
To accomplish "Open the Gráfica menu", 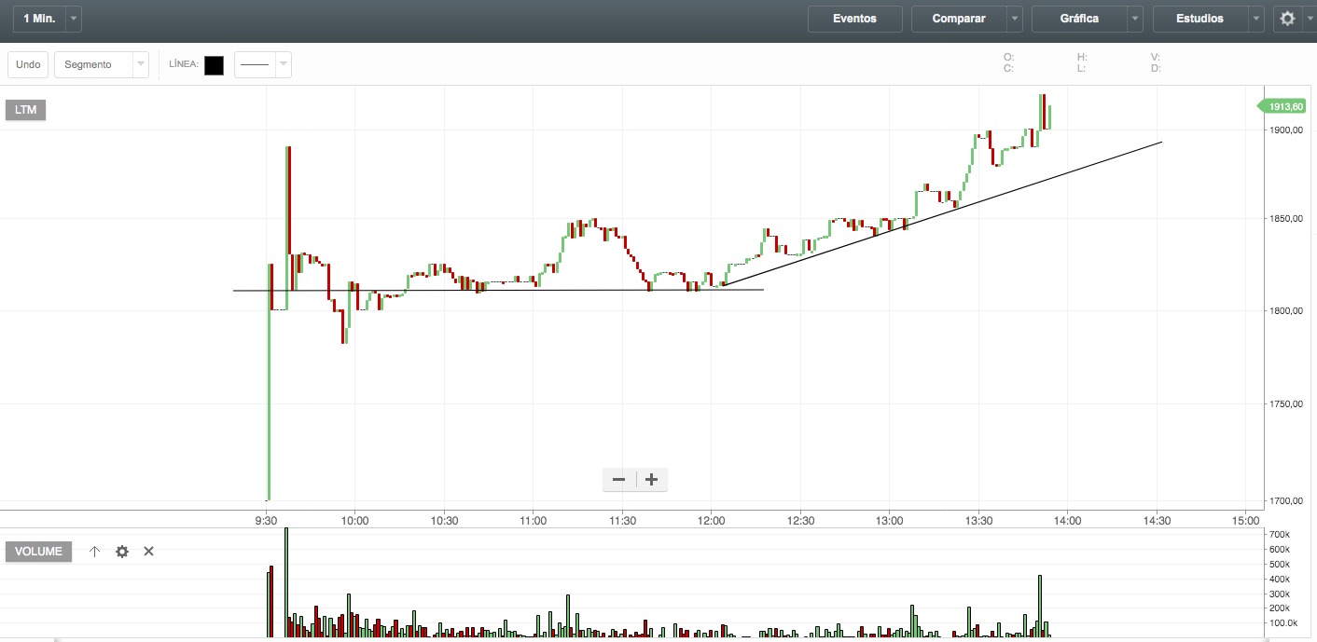I will [1079, 19].
